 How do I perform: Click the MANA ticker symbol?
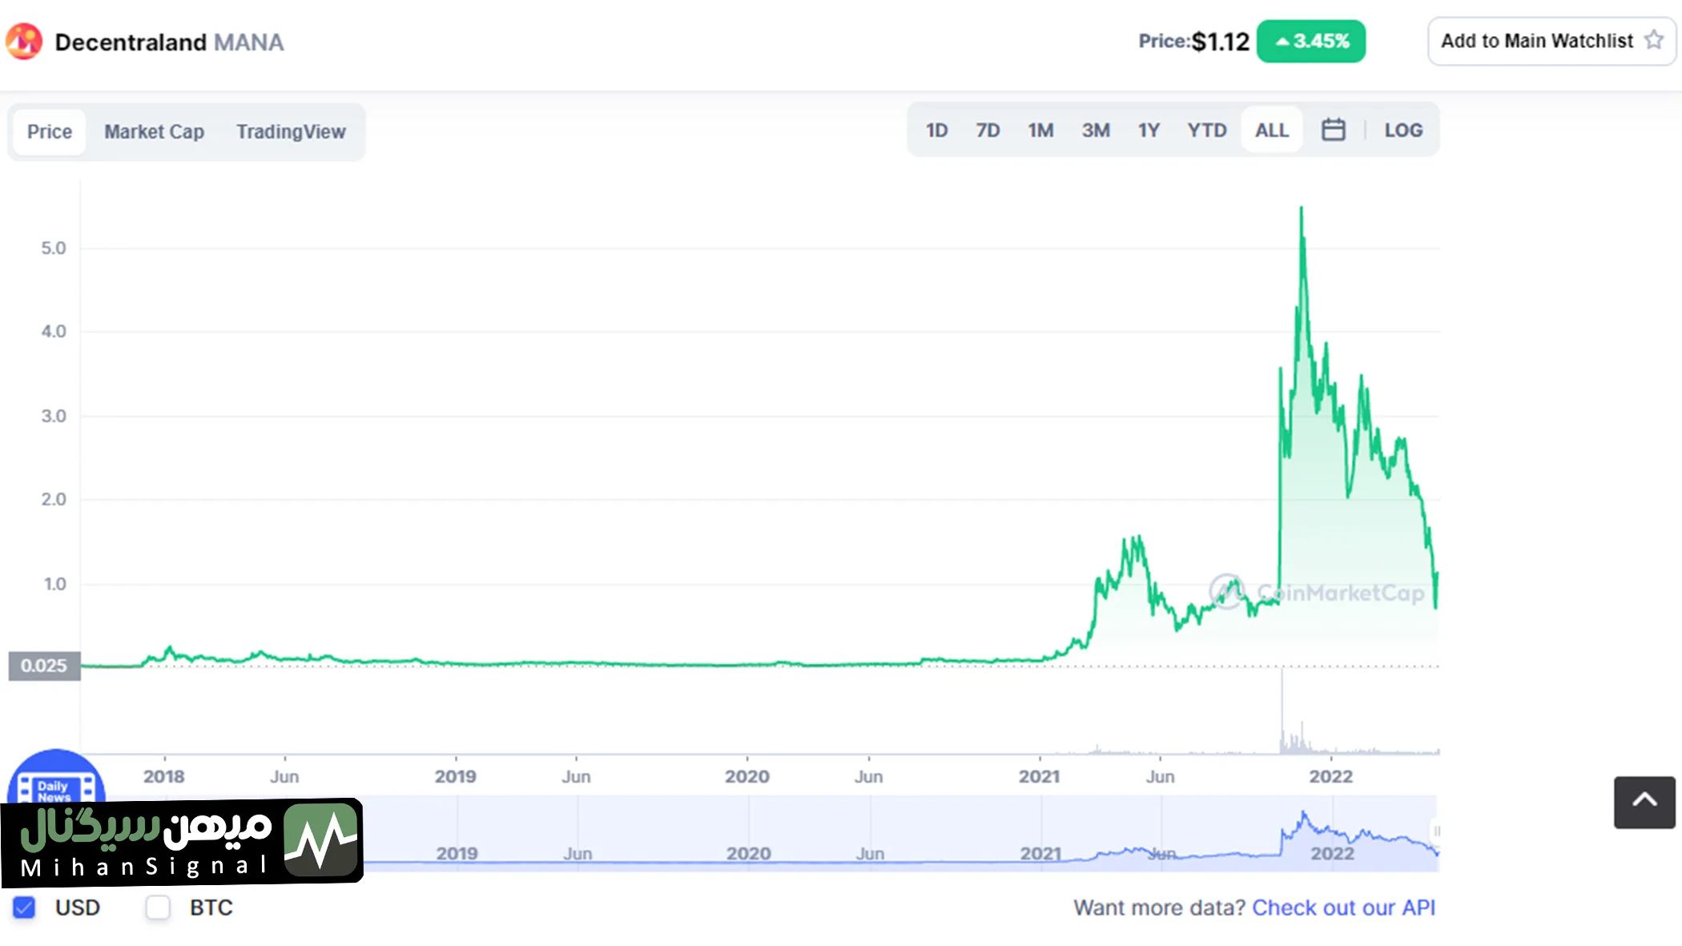point(249,42)
